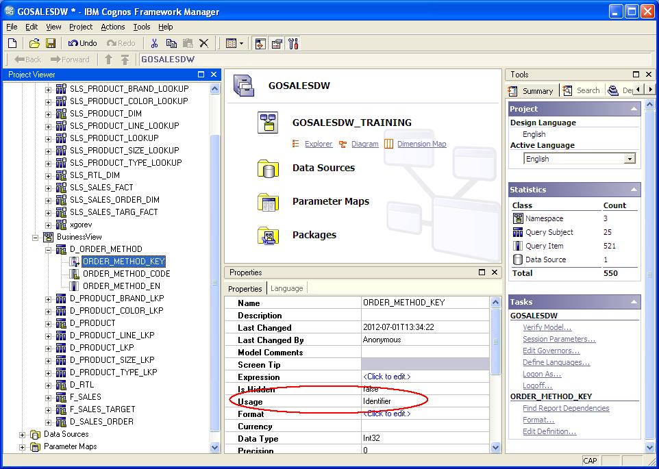Collapse the BusinessView tree node
659x469 pixels.
coord(36,236)
